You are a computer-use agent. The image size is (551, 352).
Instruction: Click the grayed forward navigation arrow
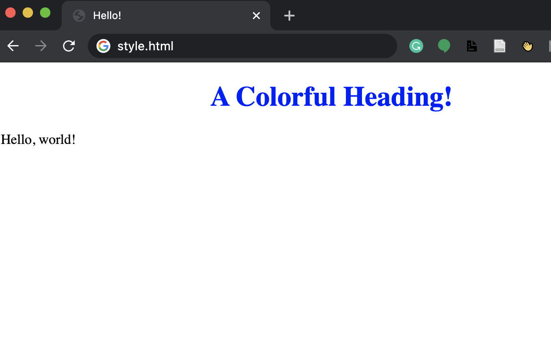coord(40,46)
